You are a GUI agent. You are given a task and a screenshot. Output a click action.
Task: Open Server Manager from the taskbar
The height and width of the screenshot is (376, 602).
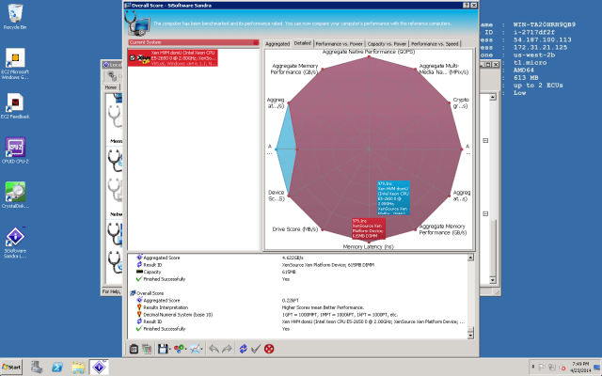click(37, 368)
